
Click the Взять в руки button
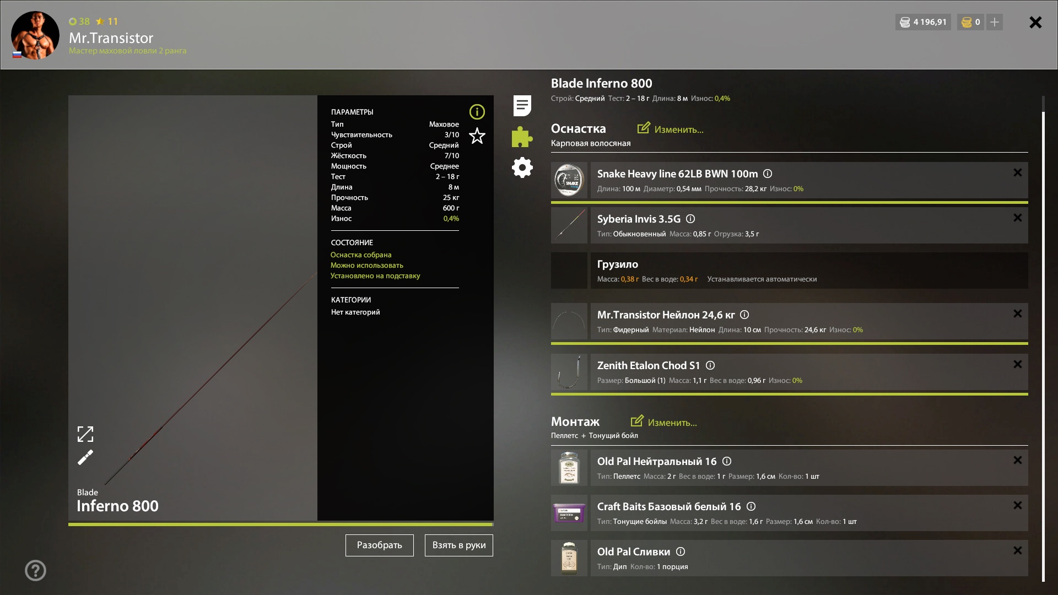[x=459, y=545]
